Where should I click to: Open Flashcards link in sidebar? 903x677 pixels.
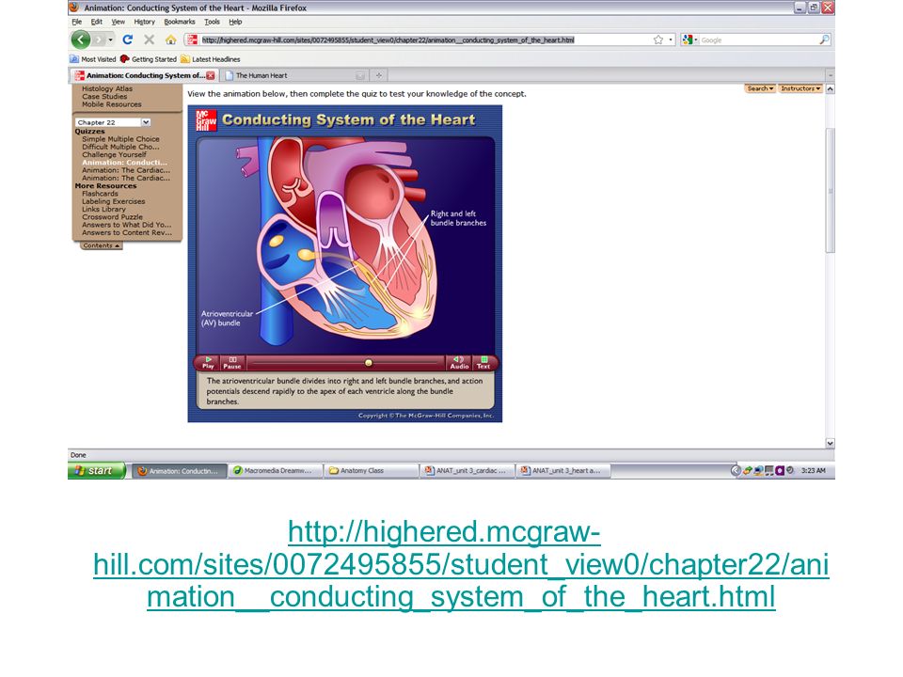coord(100,194)
